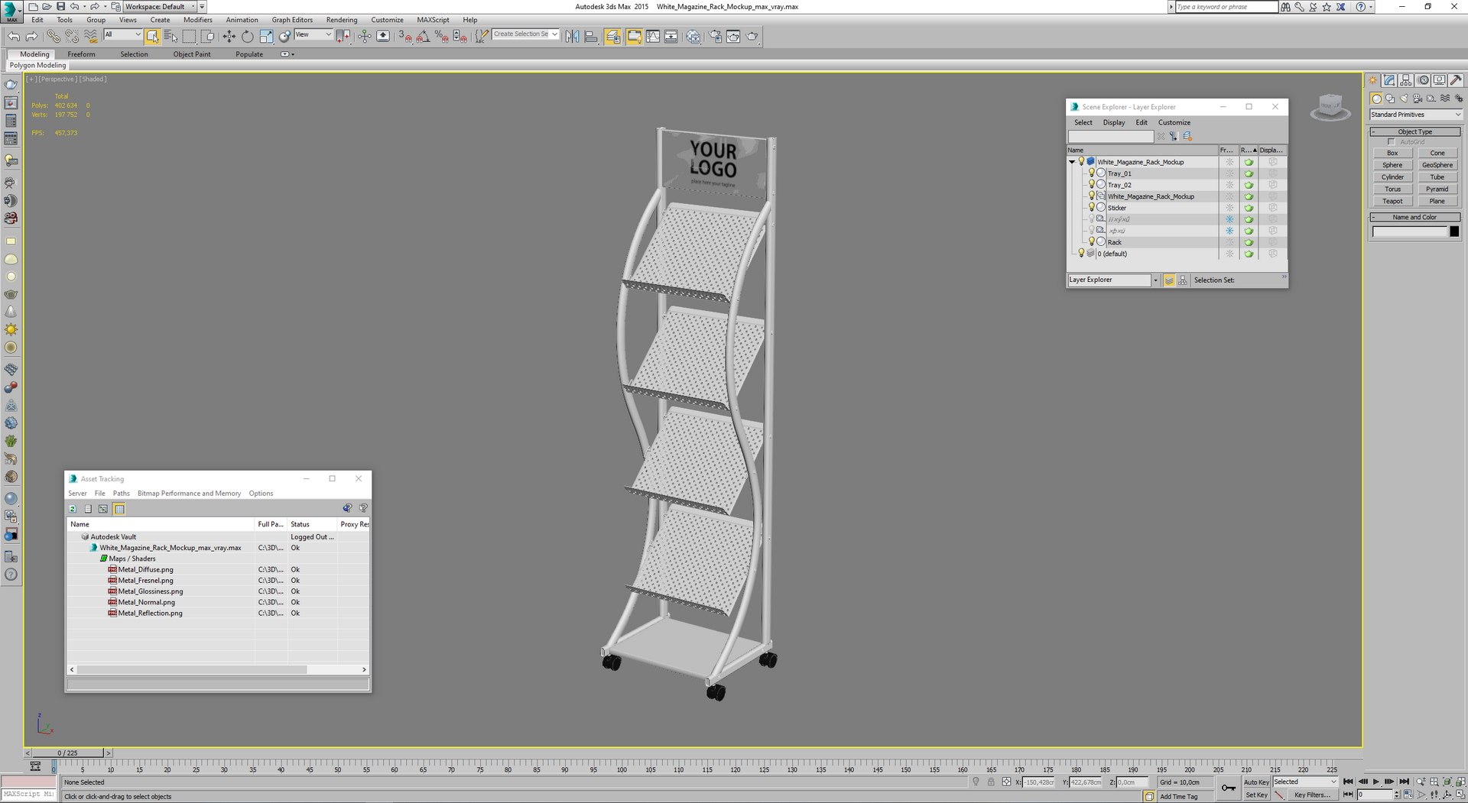This screenshot has width=1468, height=803.
Task: Open the Rendering menu
Action: (341, 20)
